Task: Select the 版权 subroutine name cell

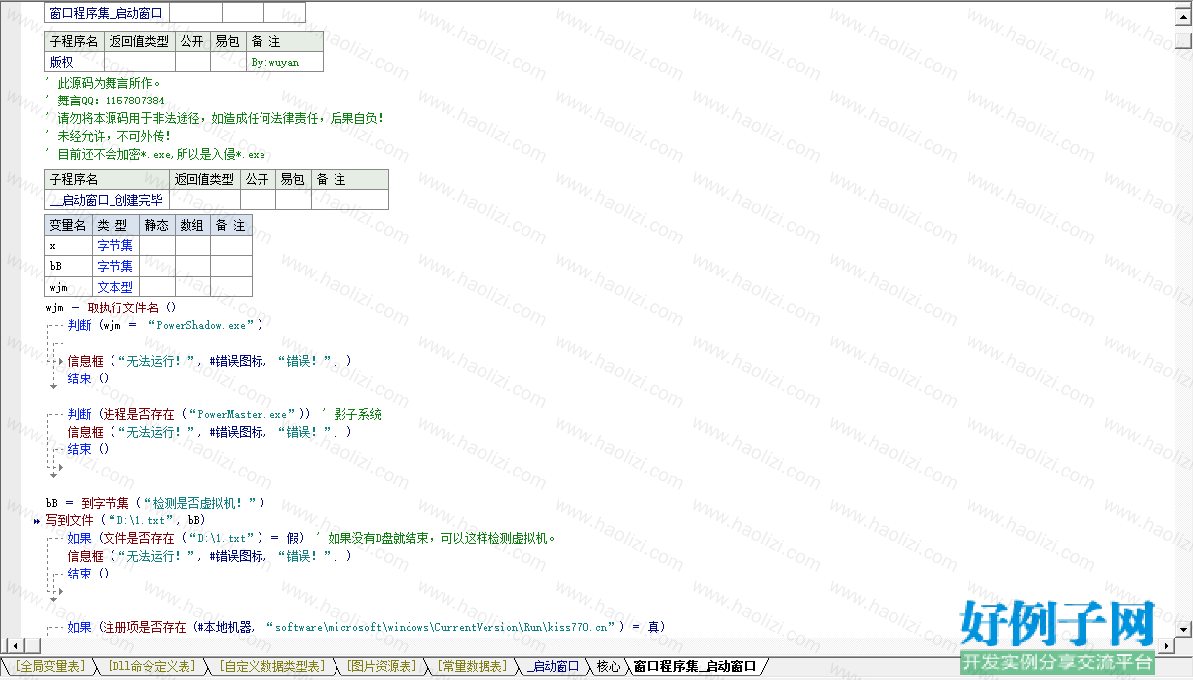Action: [74, 62]
